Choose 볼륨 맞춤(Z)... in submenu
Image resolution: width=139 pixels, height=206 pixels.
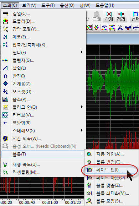112,185
